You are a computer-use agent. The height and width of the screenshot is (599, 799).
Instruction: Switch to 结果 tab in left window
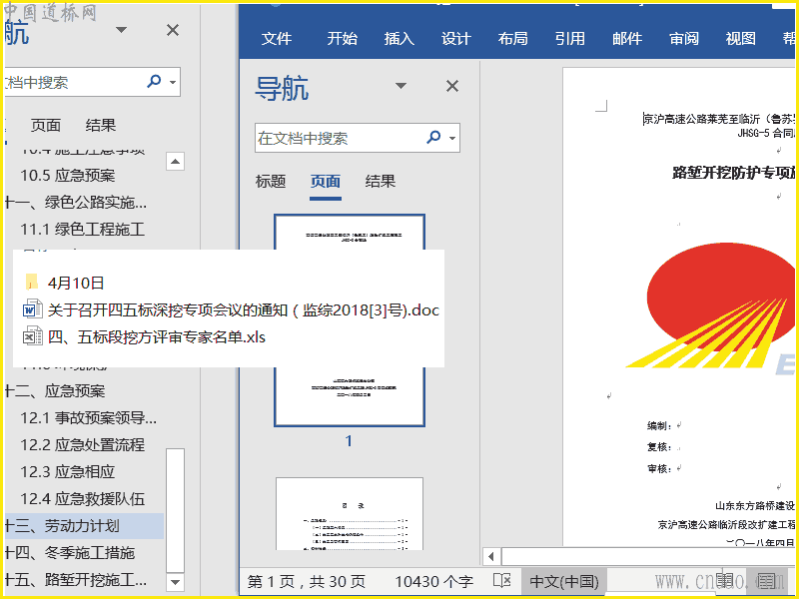(x=101, y=126)
